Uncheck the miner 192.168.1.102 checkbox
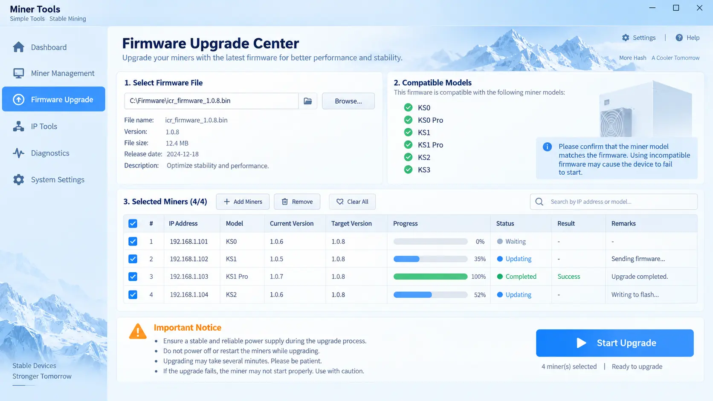Screen dimensions: 713x401 coord(133,259)
